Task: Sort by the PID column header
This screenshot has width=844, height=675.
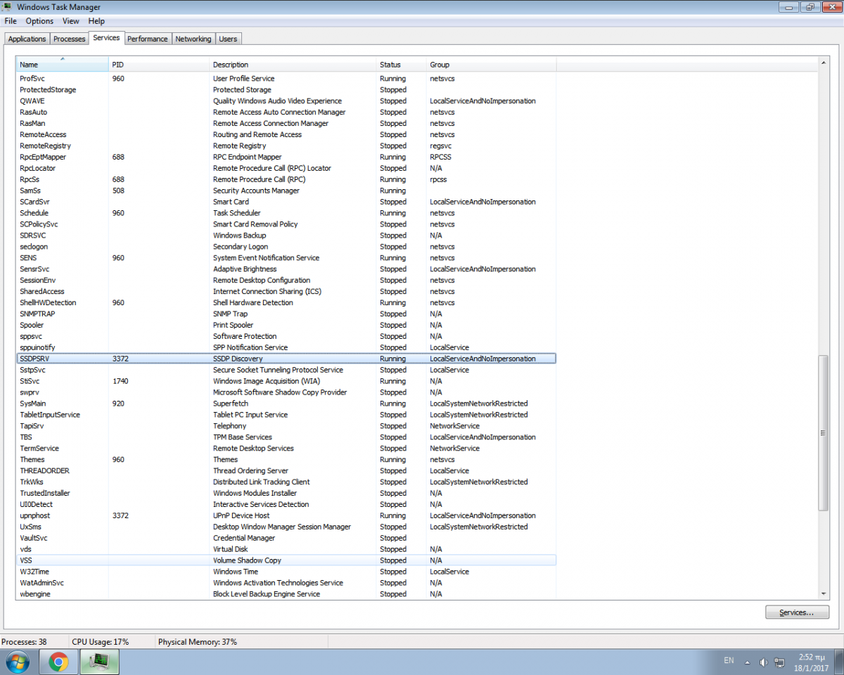Action: tap(160, 65)
